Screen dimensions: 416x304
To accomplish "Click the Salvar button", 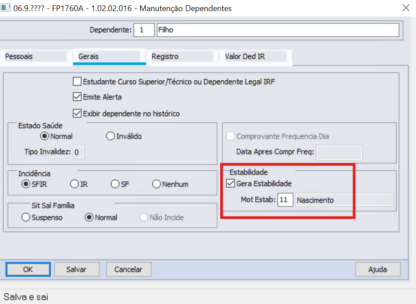I will (77, 269).
